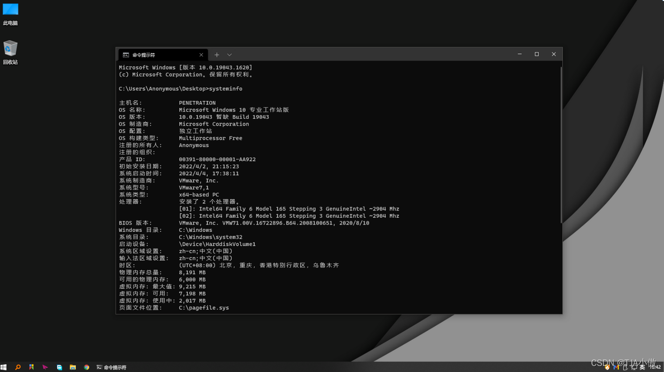This screenshot has width=664, height=372.
Task: Show the 16:42 taskbar clock
Action: 655,367
